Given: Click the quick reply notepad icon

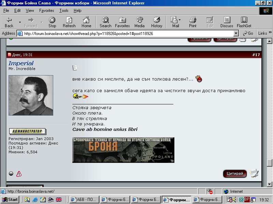Looking at the screenshot, I should 254,173.
